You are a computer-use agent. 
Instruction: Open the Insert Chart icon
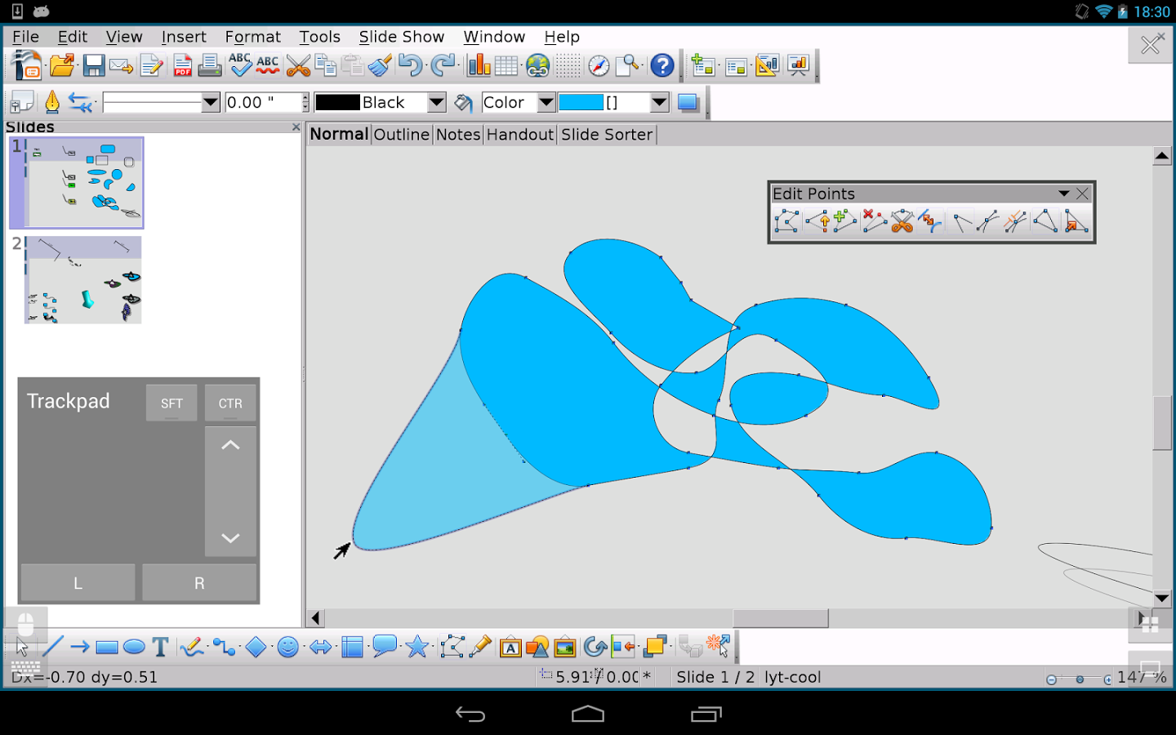(x=479, y=65)
